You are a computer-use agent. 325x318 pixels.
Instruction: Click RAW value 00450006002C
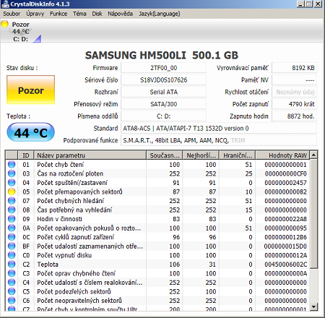285,265
